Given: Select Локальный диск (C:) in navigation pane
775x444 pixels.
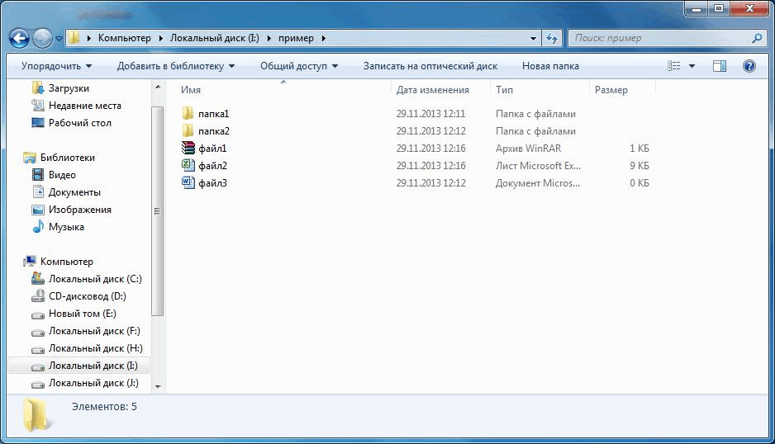Looking at the screenshot, I should pos(95,279).
